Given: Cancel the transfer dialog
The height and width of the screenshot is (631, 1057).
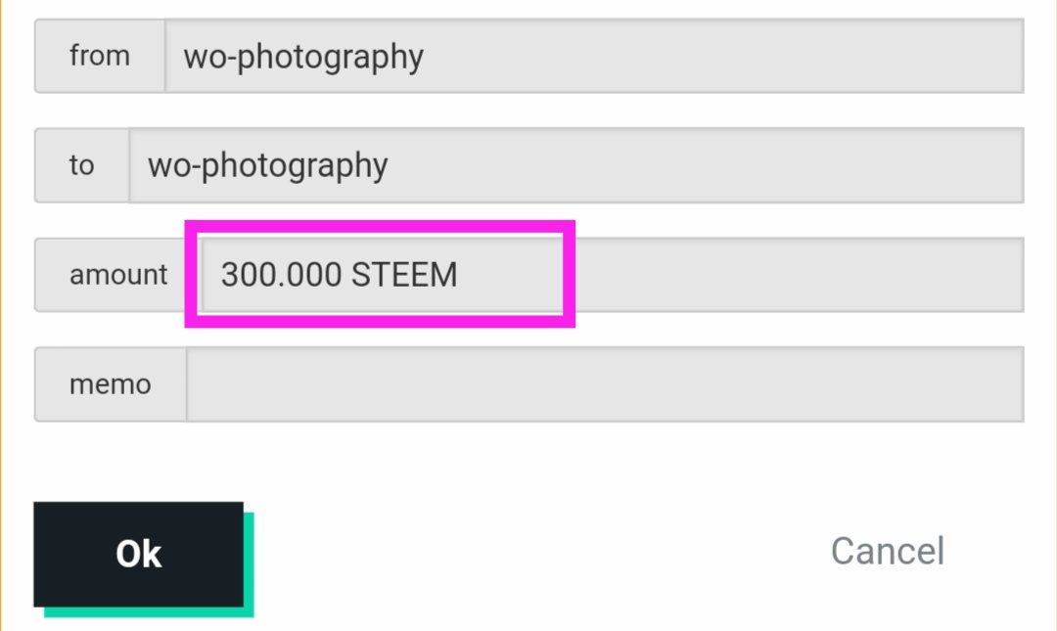Looking at the screenshot, I should 887,552.
